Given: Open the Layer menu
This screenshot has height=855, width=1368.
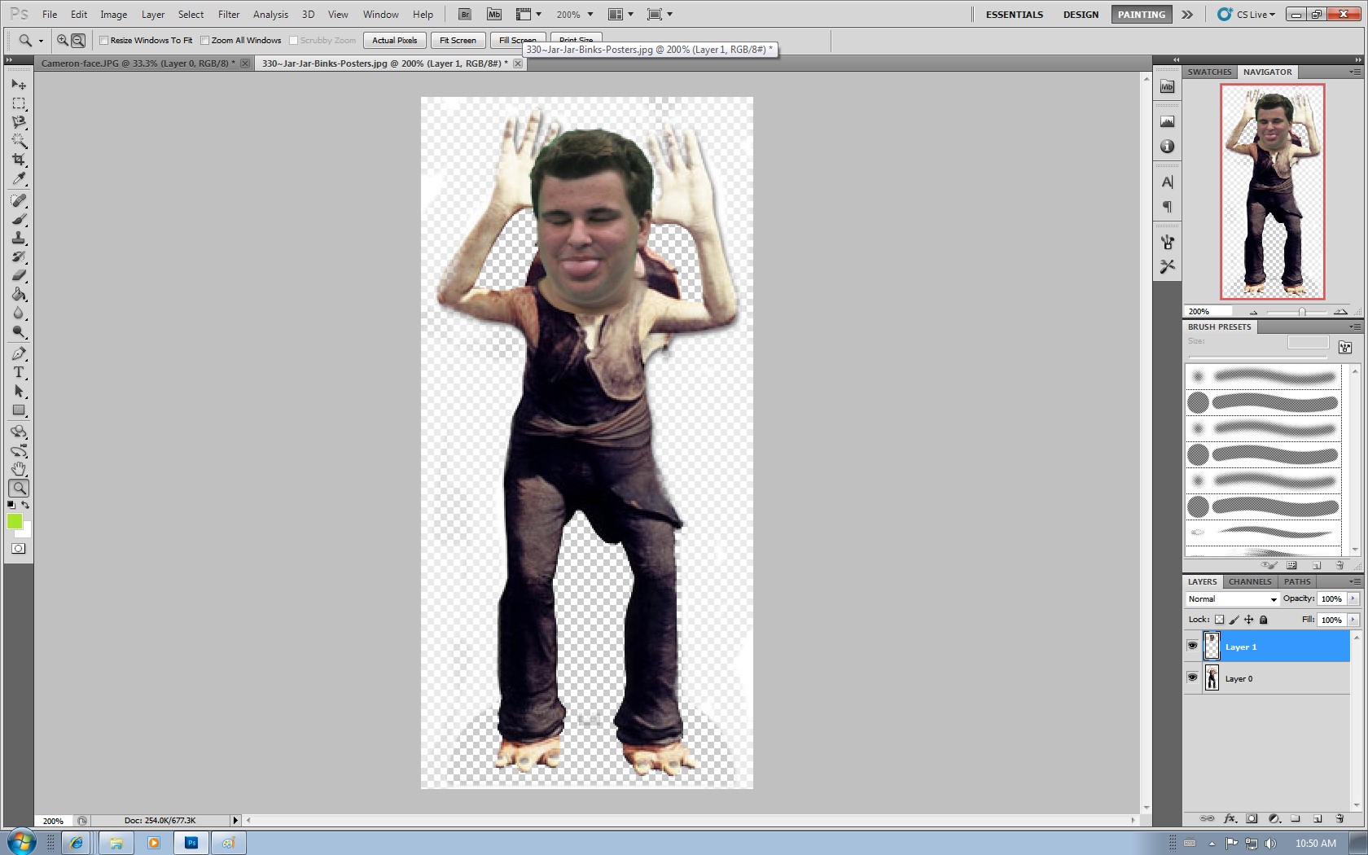Looking at the screenshot, I should (153, 15).
